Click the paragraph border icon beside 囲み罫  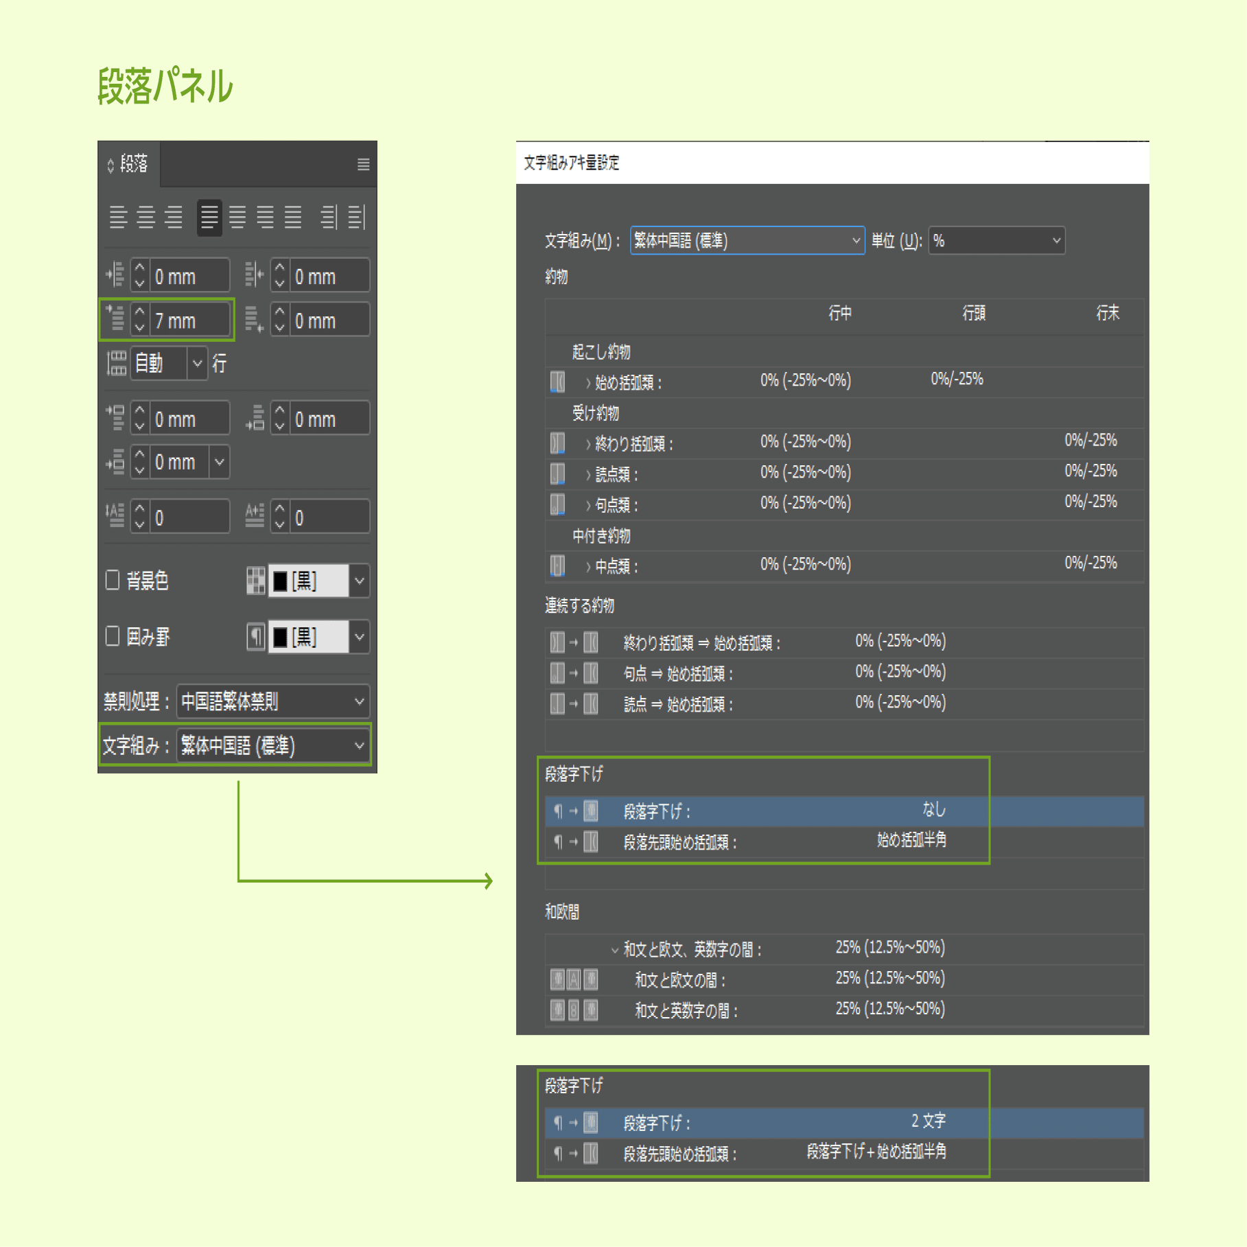point(256,637)
